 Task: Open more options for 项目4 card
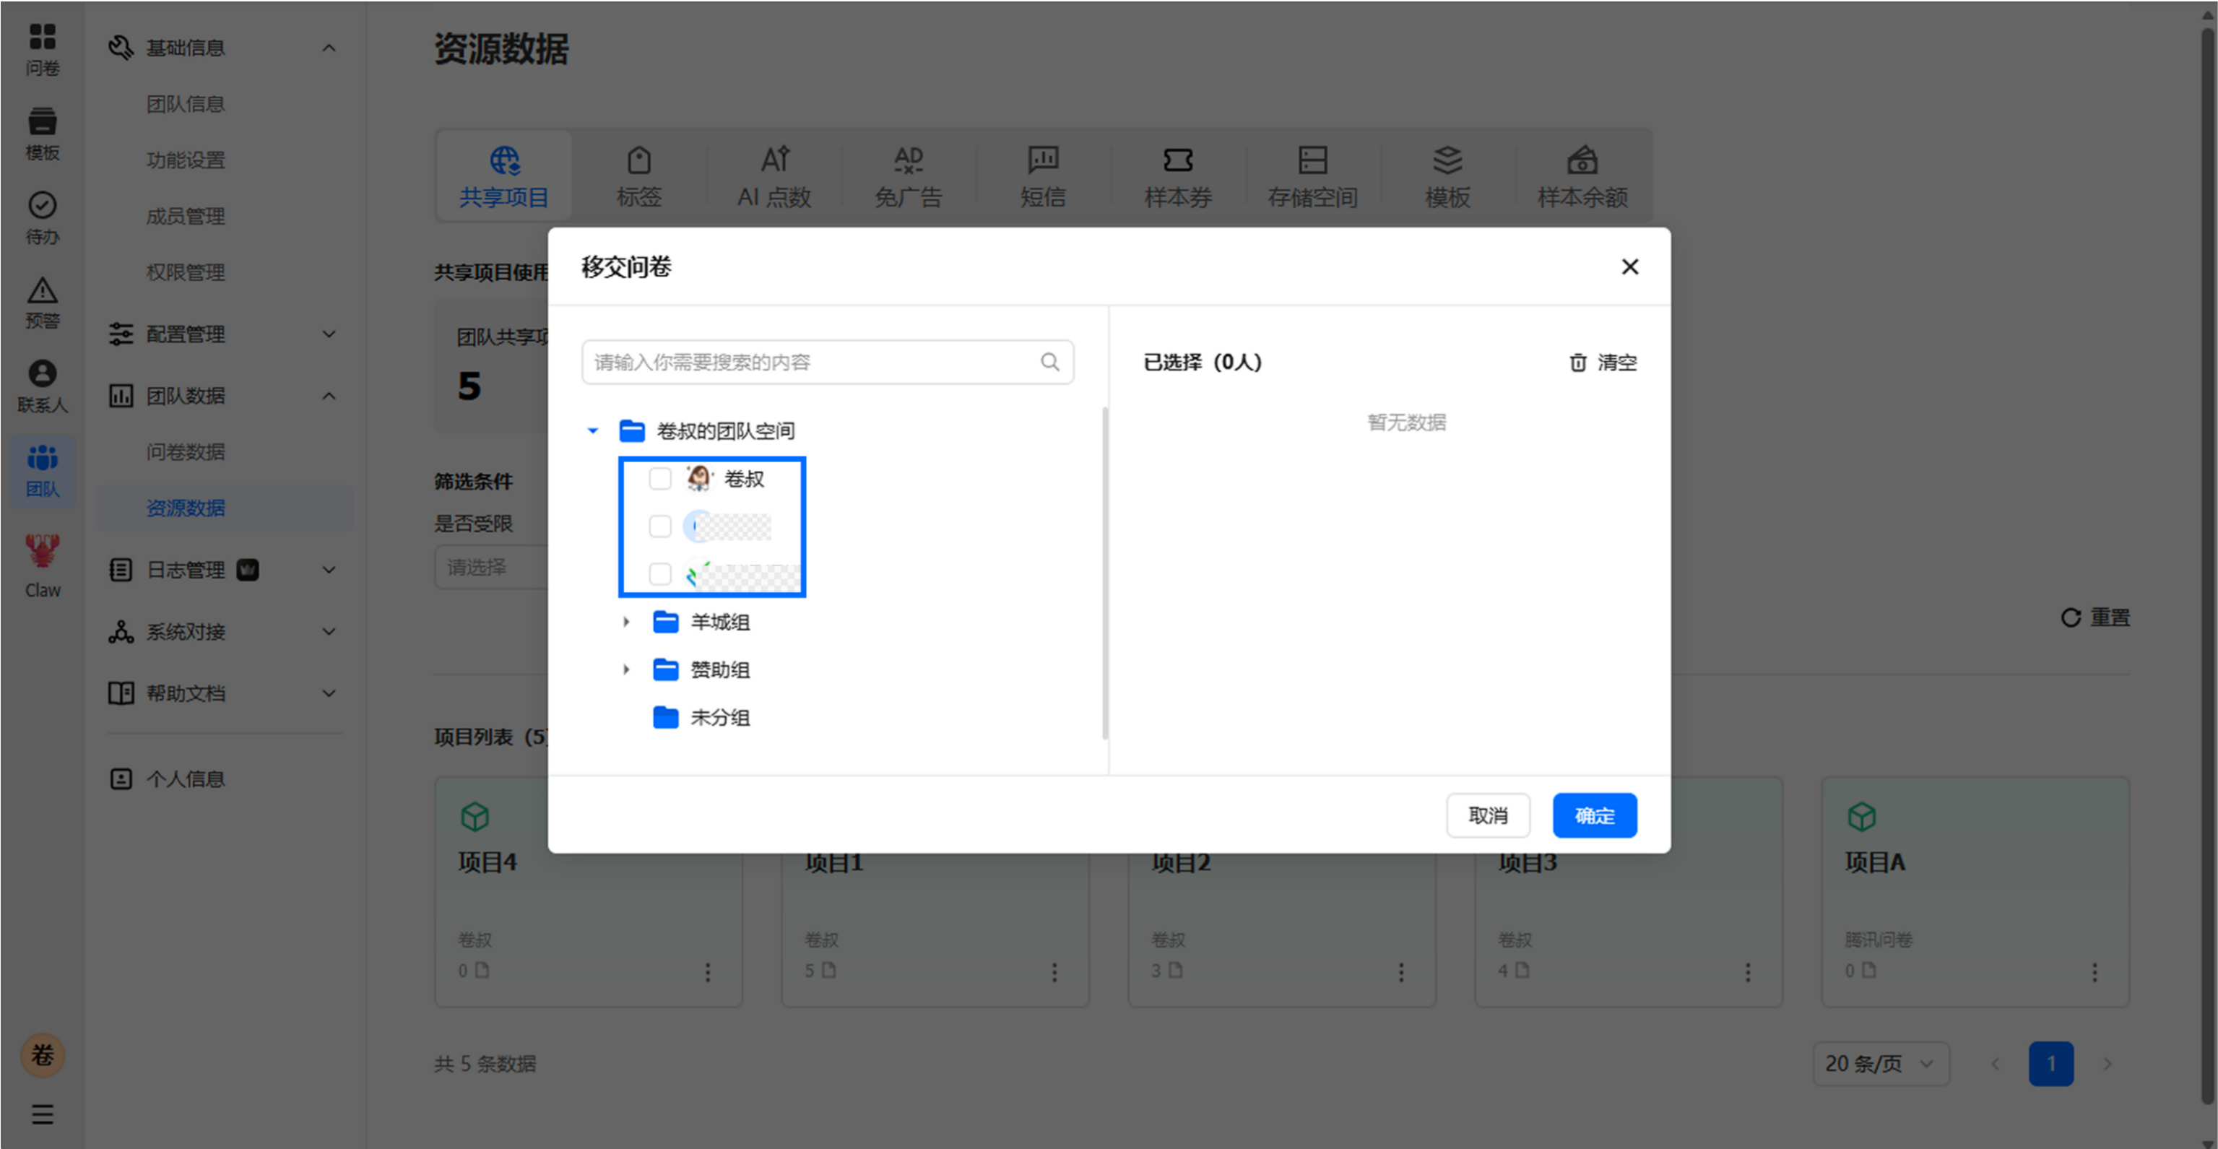point(708,971)
